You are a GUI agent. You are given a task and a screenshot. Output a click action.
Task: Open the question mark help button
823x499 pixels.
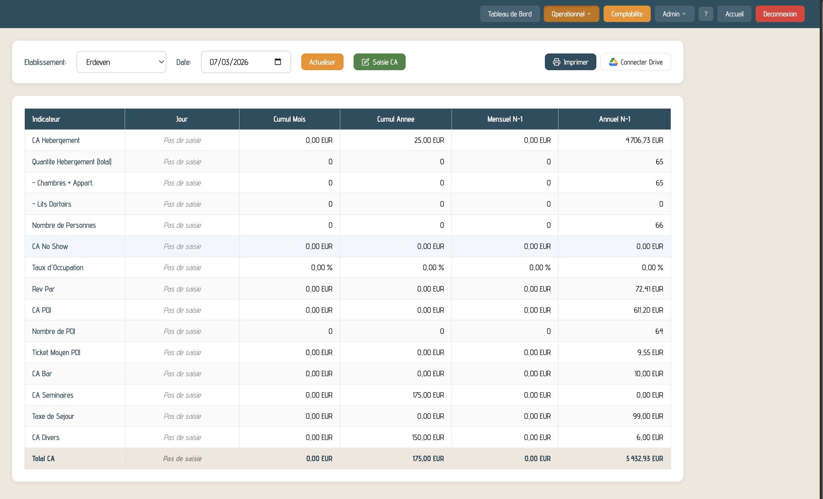[x=706, y=14]
